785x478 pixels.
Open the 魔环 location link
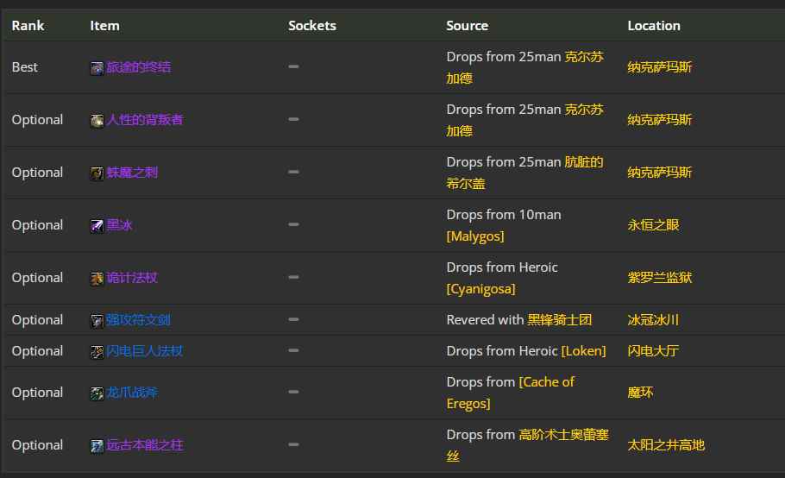(x=640, y=393)
